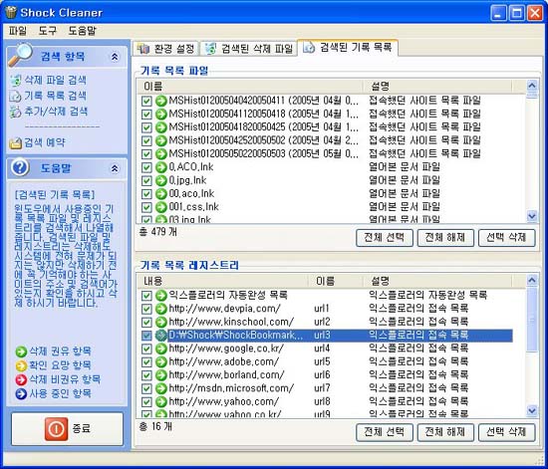Screen dimensions: 548x469
Task: Open the 추가/삭제 검색 sidebar item
Action: [49, 112]
